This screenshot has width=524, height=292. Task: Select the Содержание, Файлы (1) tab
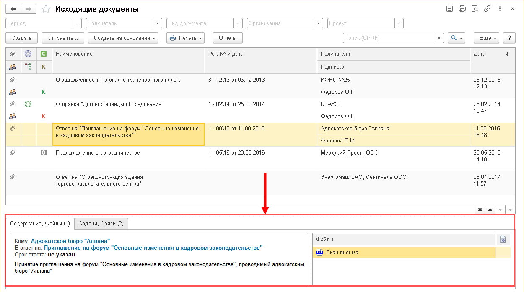point(40,224)
